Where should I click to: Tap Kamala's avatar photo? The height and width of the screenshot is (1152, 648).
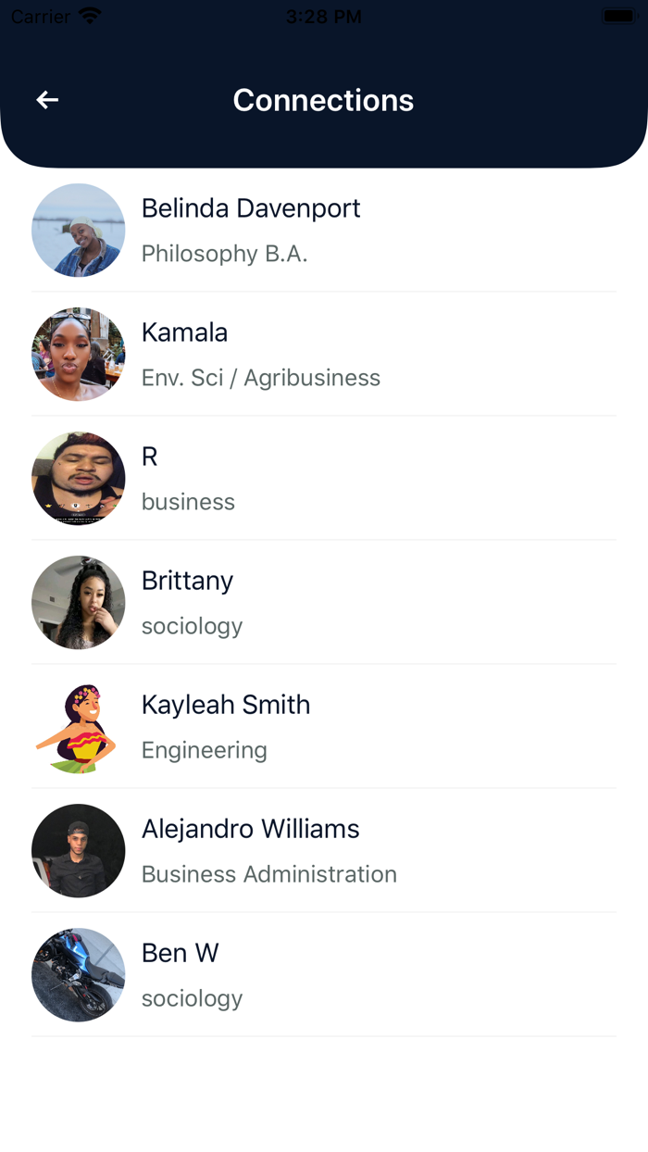click(x=78, y=354)
